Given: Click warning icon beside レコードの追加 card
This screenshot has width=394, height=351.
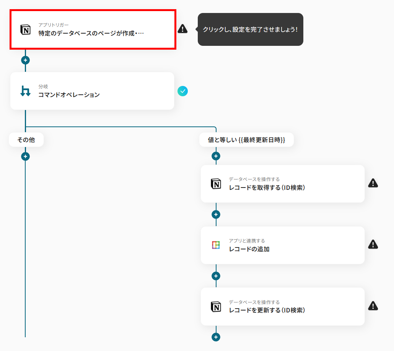Looking at the screenshot, I should coord(373,244).
